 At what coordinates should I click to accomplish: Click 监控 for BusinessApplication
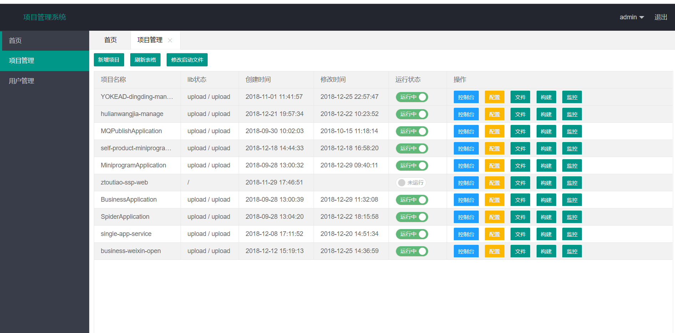pyautogui.click(x=572, y=200)
